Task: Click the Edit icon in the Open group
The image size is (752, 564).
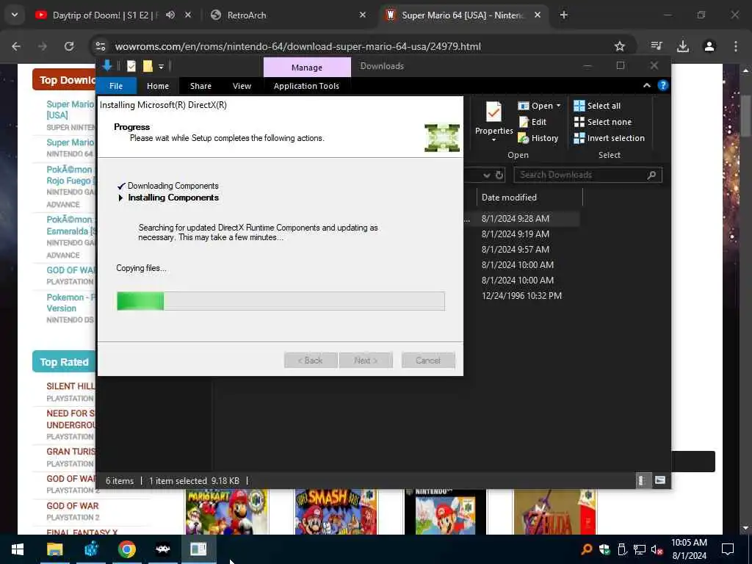Action: (523, 123)
